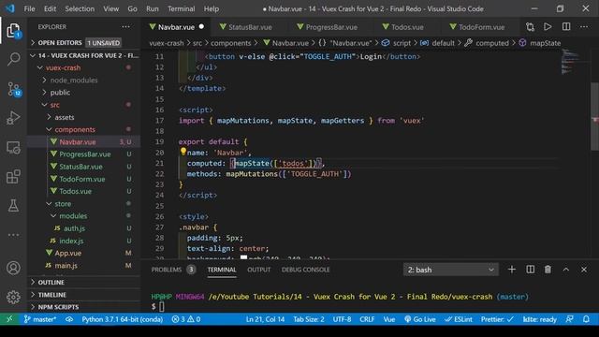Open the File menu
This screenshot has height=337, width=599.
(x=29, y=8)
